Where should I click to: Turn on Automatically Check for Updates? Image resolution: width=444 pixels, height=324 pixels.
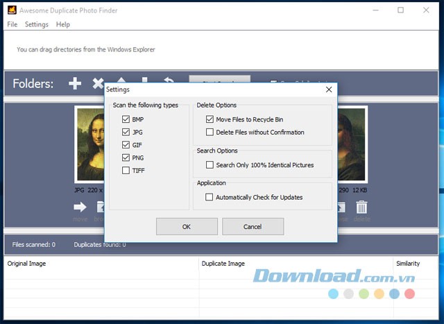pos(210,197)
